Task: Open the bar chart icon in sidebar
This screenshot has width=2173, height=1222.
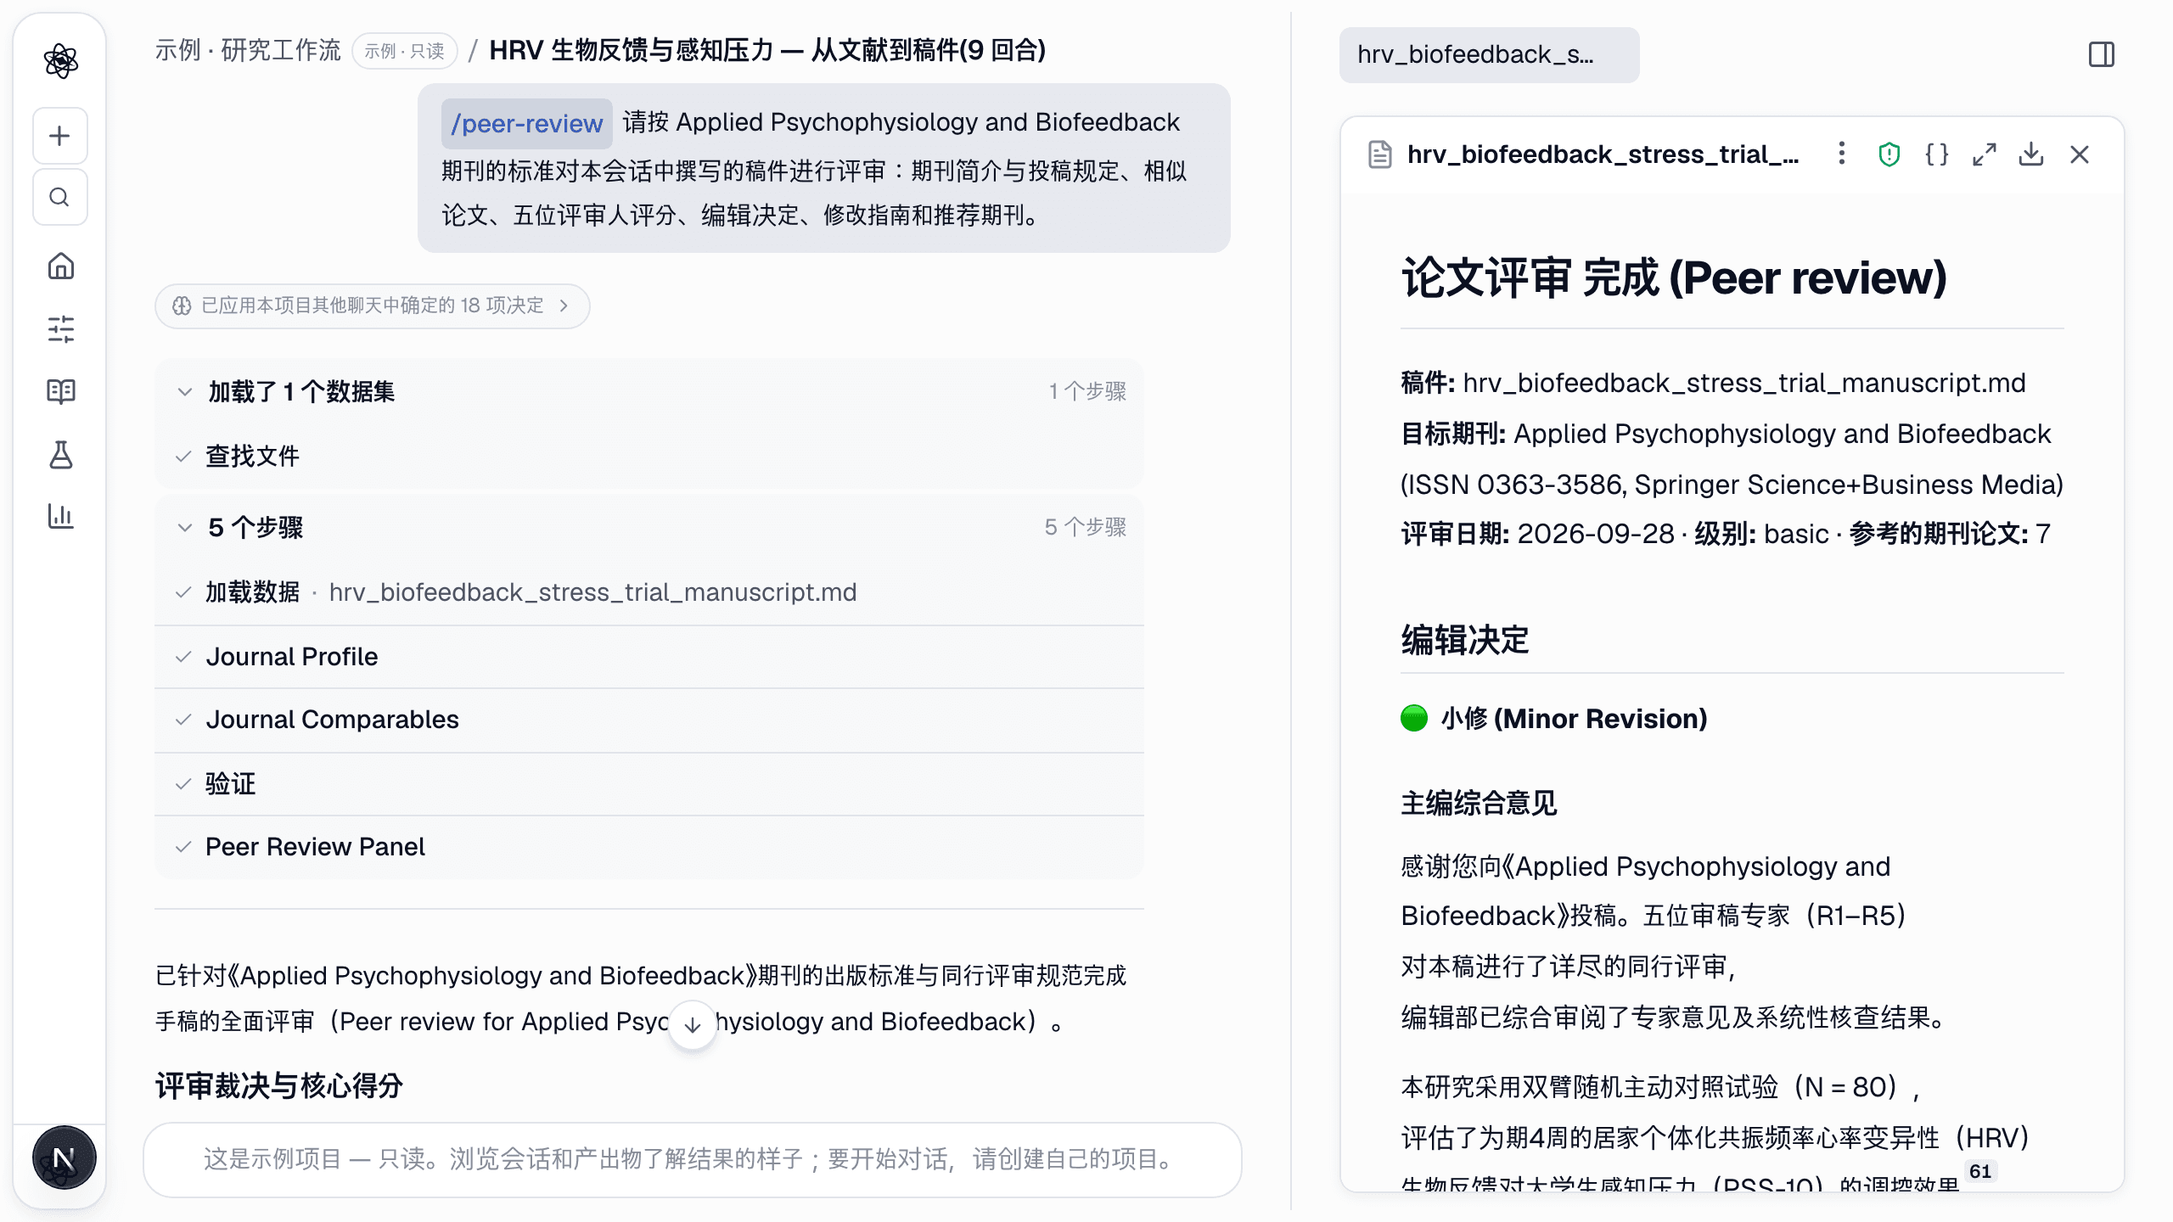Action: click(x=60, y=516)
